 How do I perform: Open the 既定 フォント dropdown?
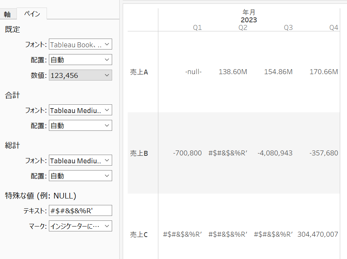(80, 44)
